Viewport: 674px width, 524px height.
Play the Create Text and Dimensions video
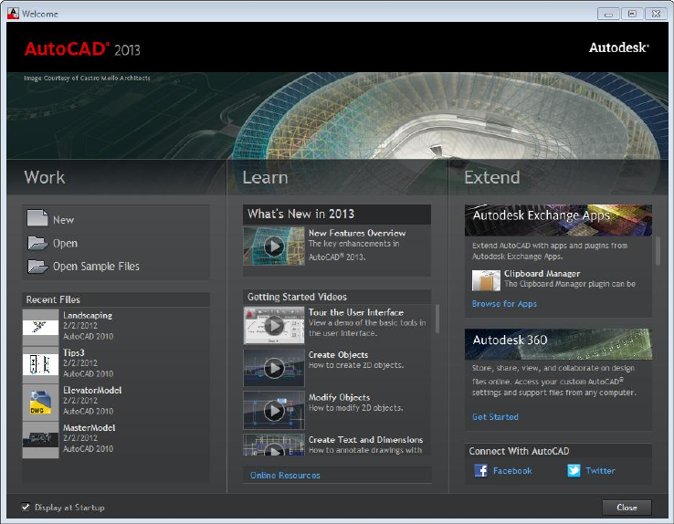(x=274, y=445)
